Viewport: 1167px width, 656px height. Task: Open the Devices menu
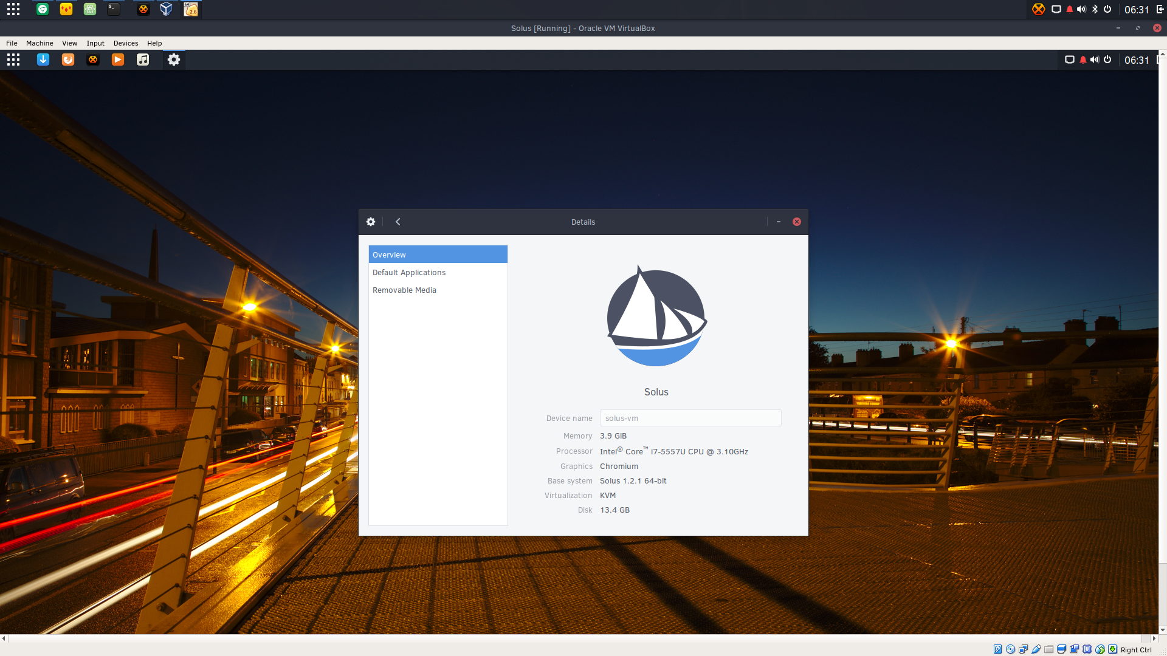[x=126, y=43]
